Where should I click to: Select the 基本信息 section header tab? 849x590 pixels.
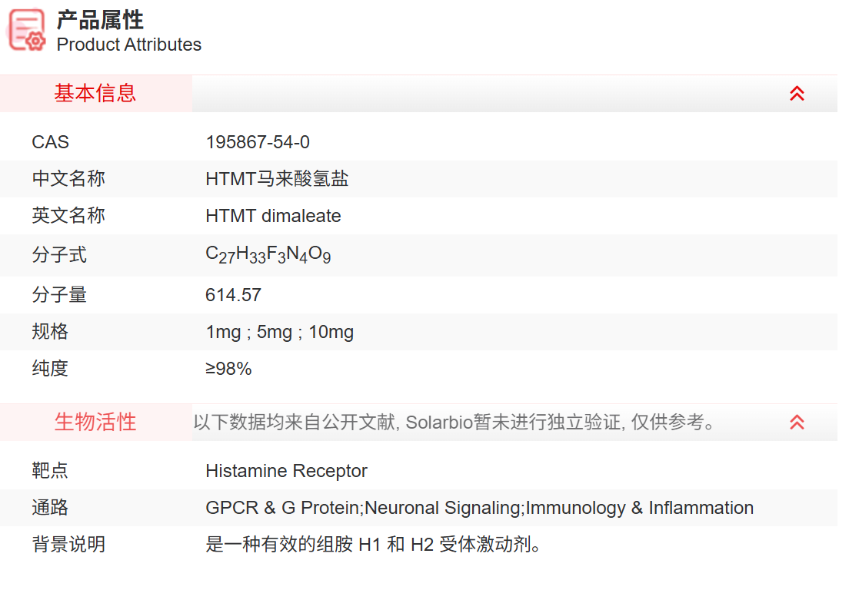[x=95, y=94]
